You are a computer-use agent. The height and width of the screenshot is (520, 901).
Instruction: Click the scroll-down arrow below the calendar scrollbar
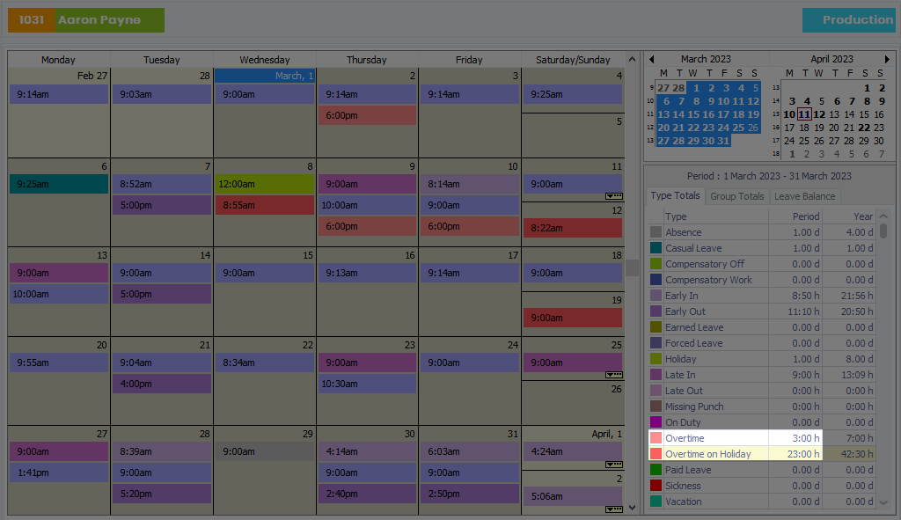[x=632, y=507]
